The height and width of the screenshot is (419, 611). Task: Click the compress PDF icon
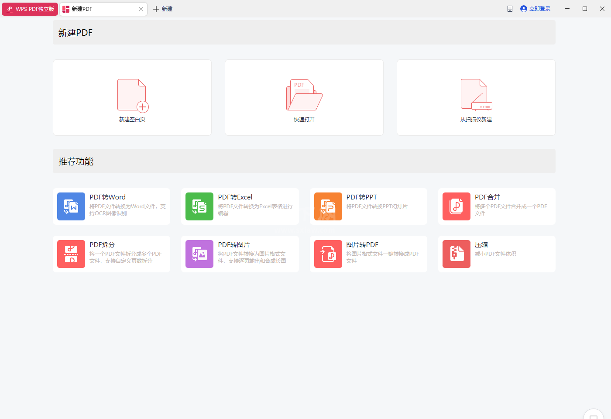pyautogui.click(x=457, y=254)
